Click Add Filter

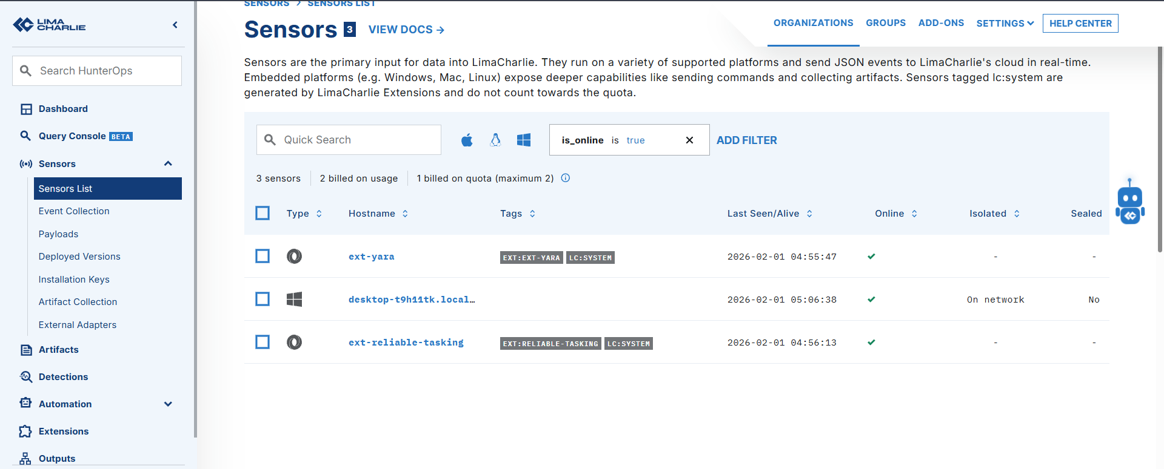(x=746, y=140)
